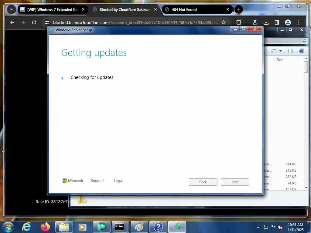Viewport: 311px width, 233px height.
Task: Open the Chrome extensions menu
Action: click(x=239, y=22)
